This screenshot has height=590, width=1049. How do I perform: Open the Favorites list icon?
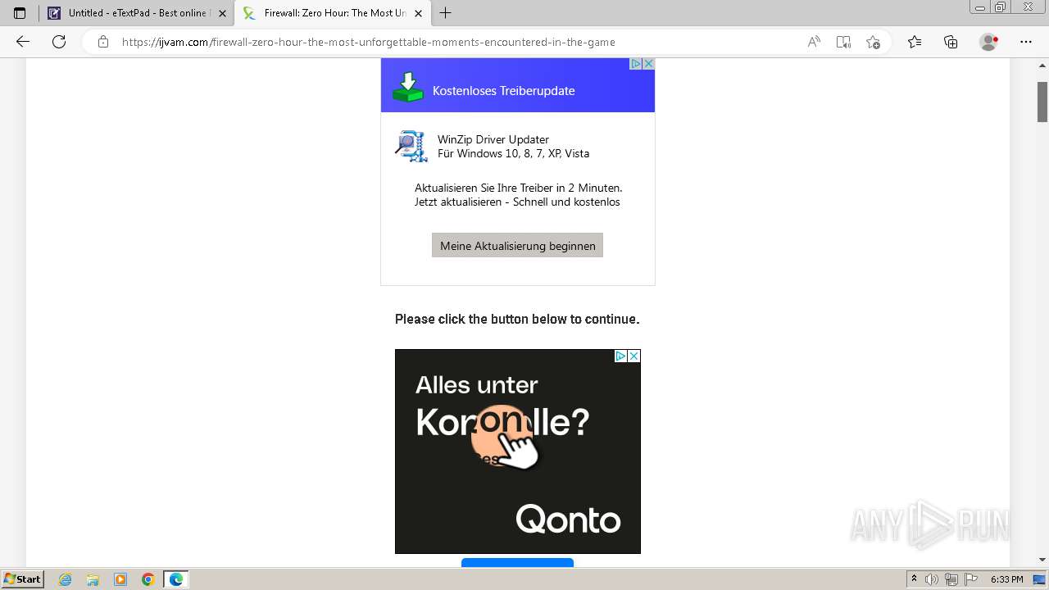[915, 42]
